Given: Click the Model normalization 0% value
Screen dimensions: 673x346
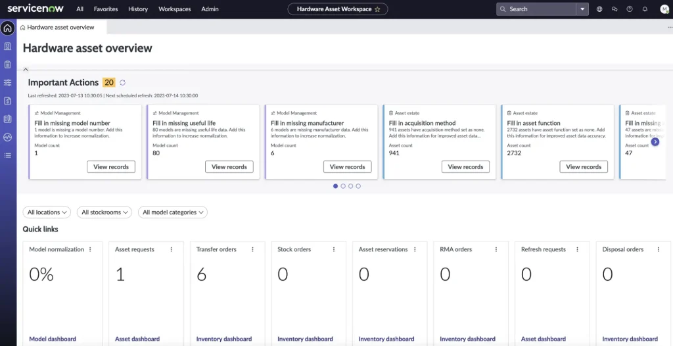Looking at the screenshot, I should [41, 274].
